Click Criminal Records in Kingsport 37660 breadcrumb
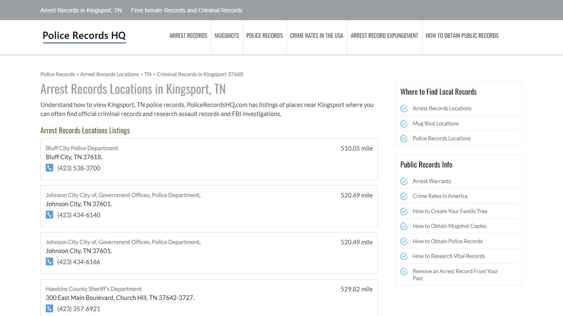The image size is (563, 316). (200, 74)
